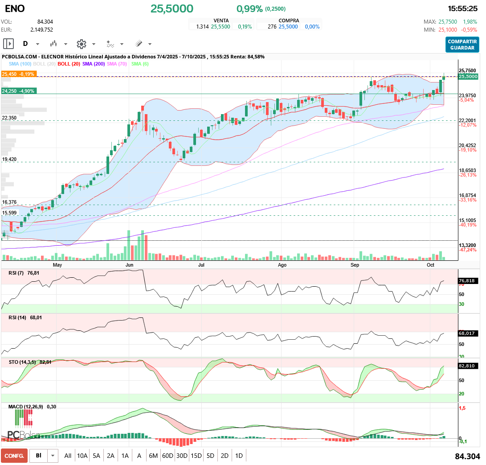Toggle the SMA (100) indicator legend

[20, 64]
